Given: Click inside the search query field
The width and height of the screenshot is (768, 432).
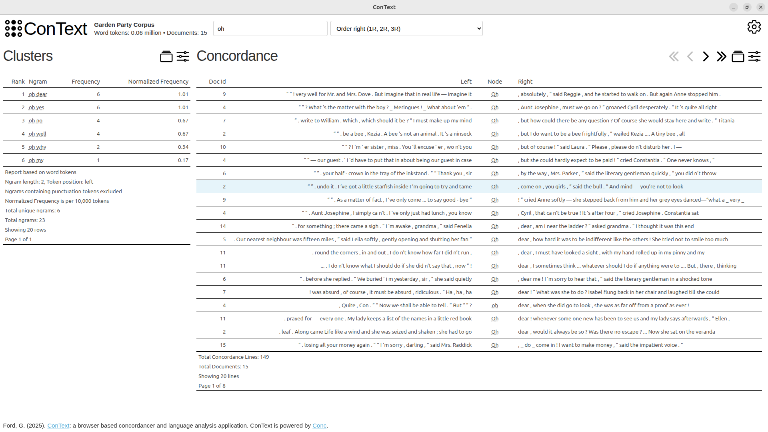Looking at the screenshot, I should pyautogui.click(x=270, y=28).
